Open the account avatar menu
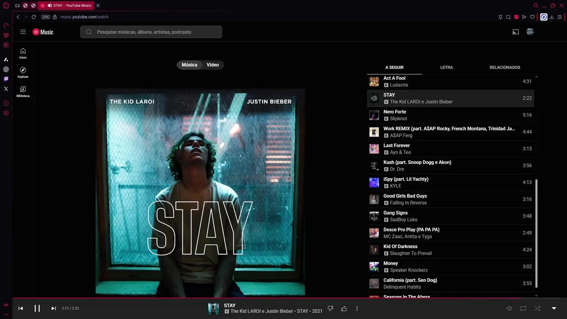This screenshot has height=319, width=567. click(x=530, y=32)
